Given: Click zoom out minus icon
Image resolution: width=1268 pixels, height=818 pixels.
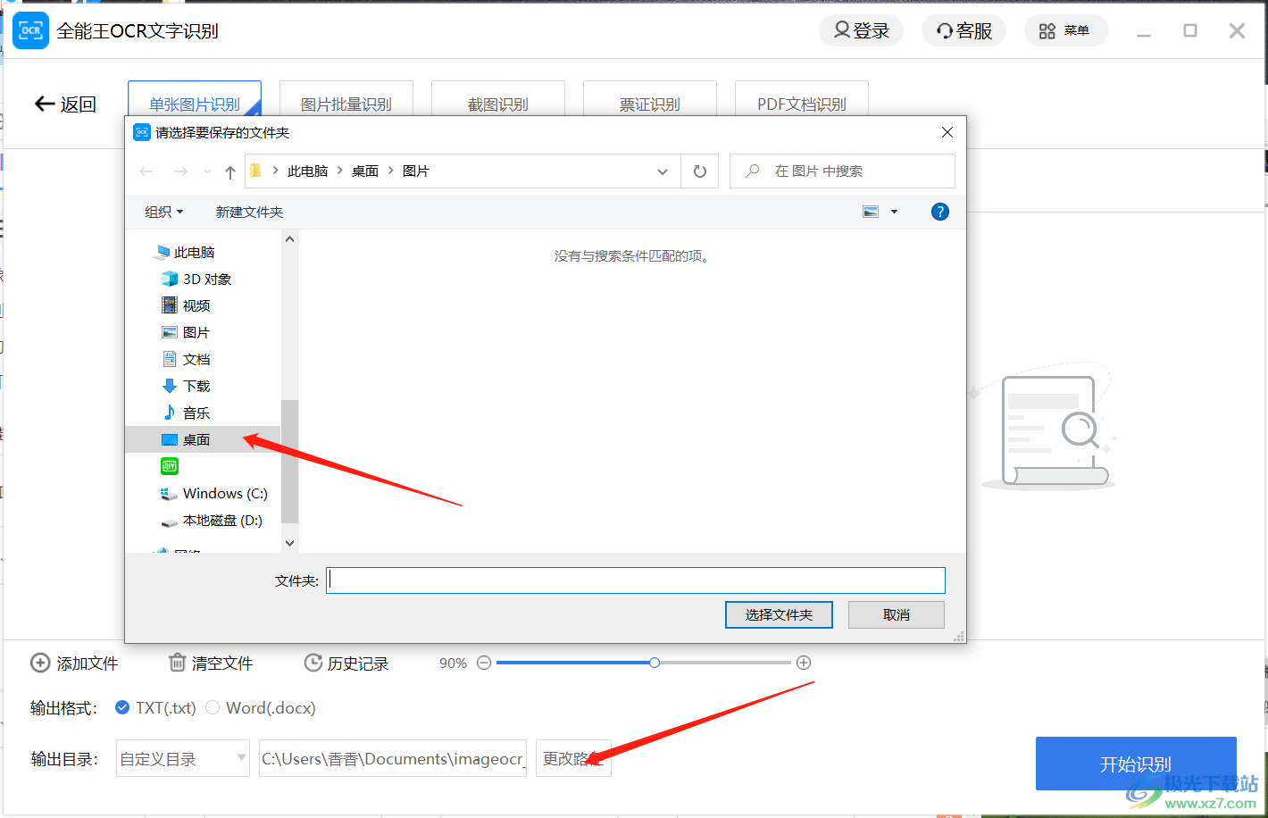Looking at the screenshot, I should tap(484, 663).
